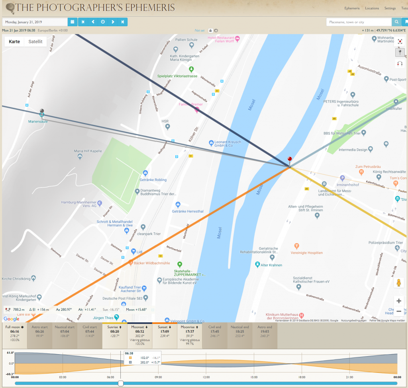Go to the previous day
The height and width of the screenshot is (388, 408).
click(93, 22)
